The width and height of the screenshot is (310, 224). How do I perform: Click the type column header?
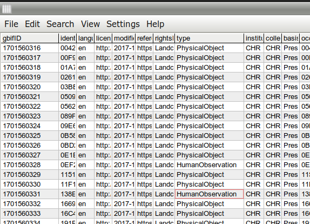(x=209, y=38)
